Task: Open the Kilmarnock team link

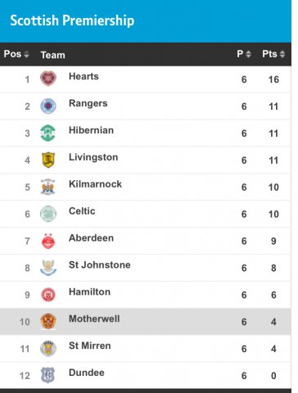Action: pyautogui.click(x=95, y=184)
